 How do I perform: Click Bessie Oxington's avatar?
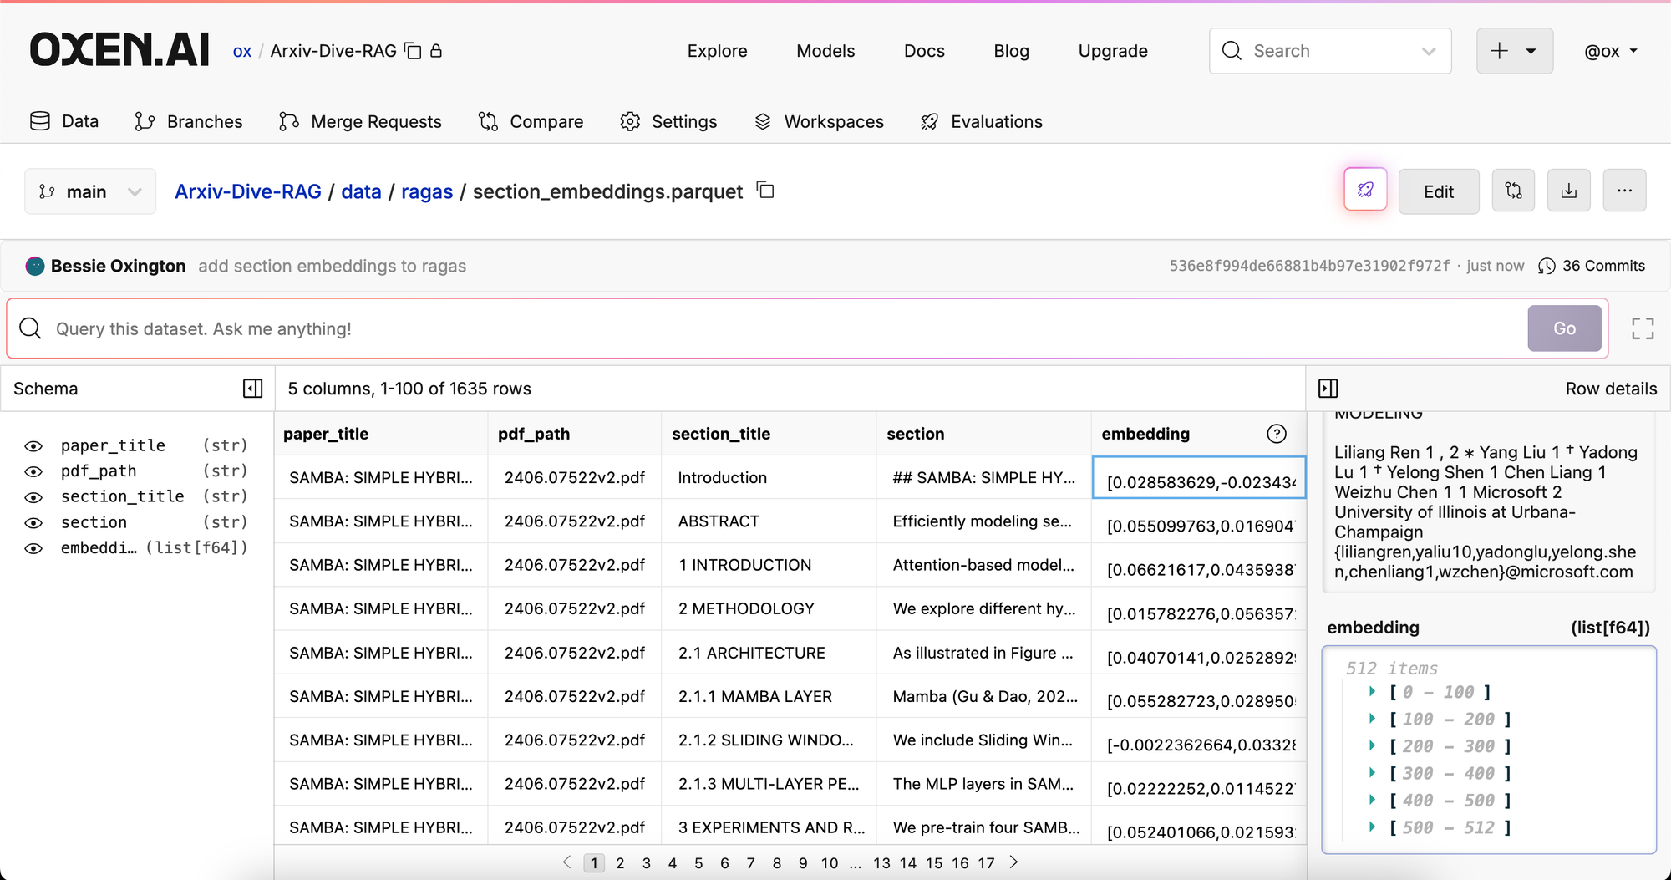(35, 266)
